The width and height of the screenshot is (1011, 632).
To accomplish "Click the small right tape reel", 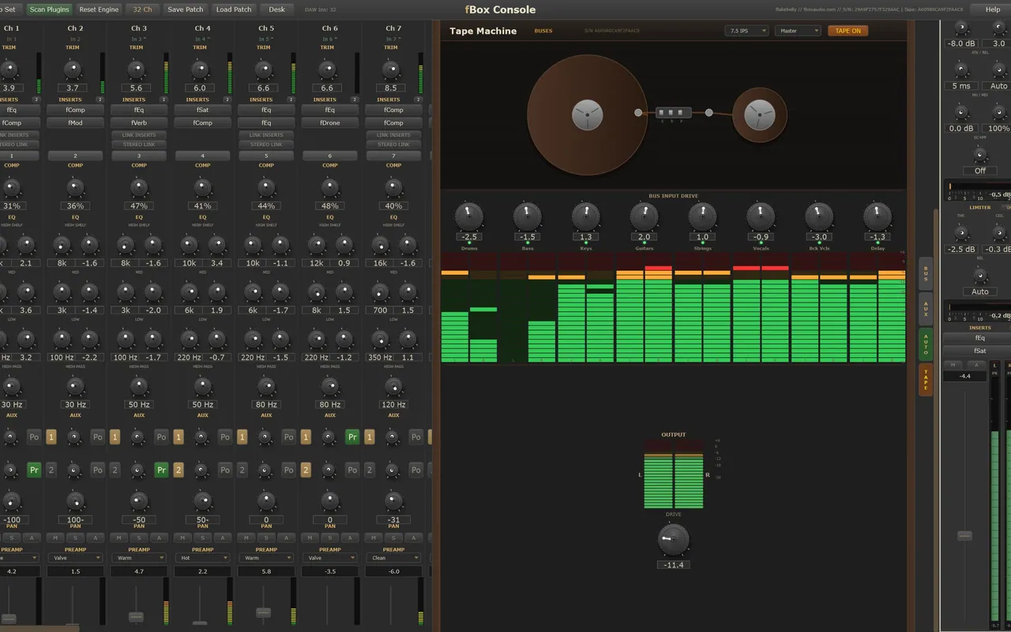I will pos(760,115).
